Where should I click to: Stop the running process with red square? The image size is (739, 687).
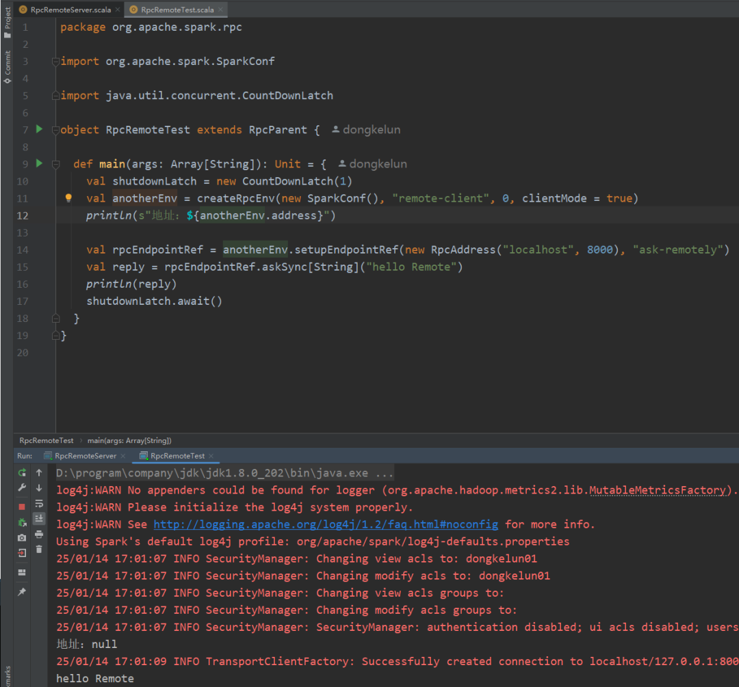(22, 507)
